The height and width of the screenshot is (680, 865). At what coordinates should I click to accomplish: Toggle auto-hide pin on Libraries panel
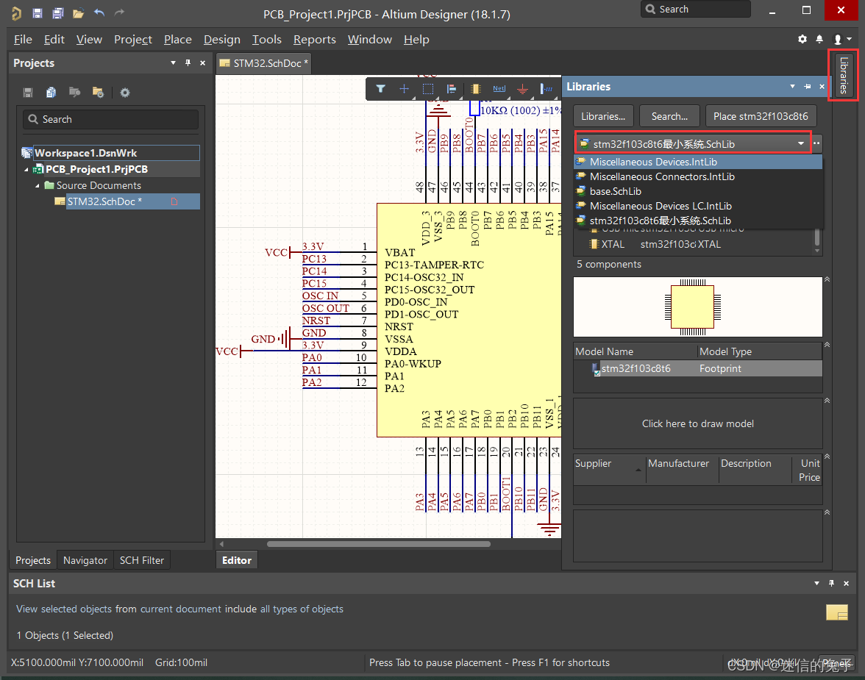[x=808, y=87]
